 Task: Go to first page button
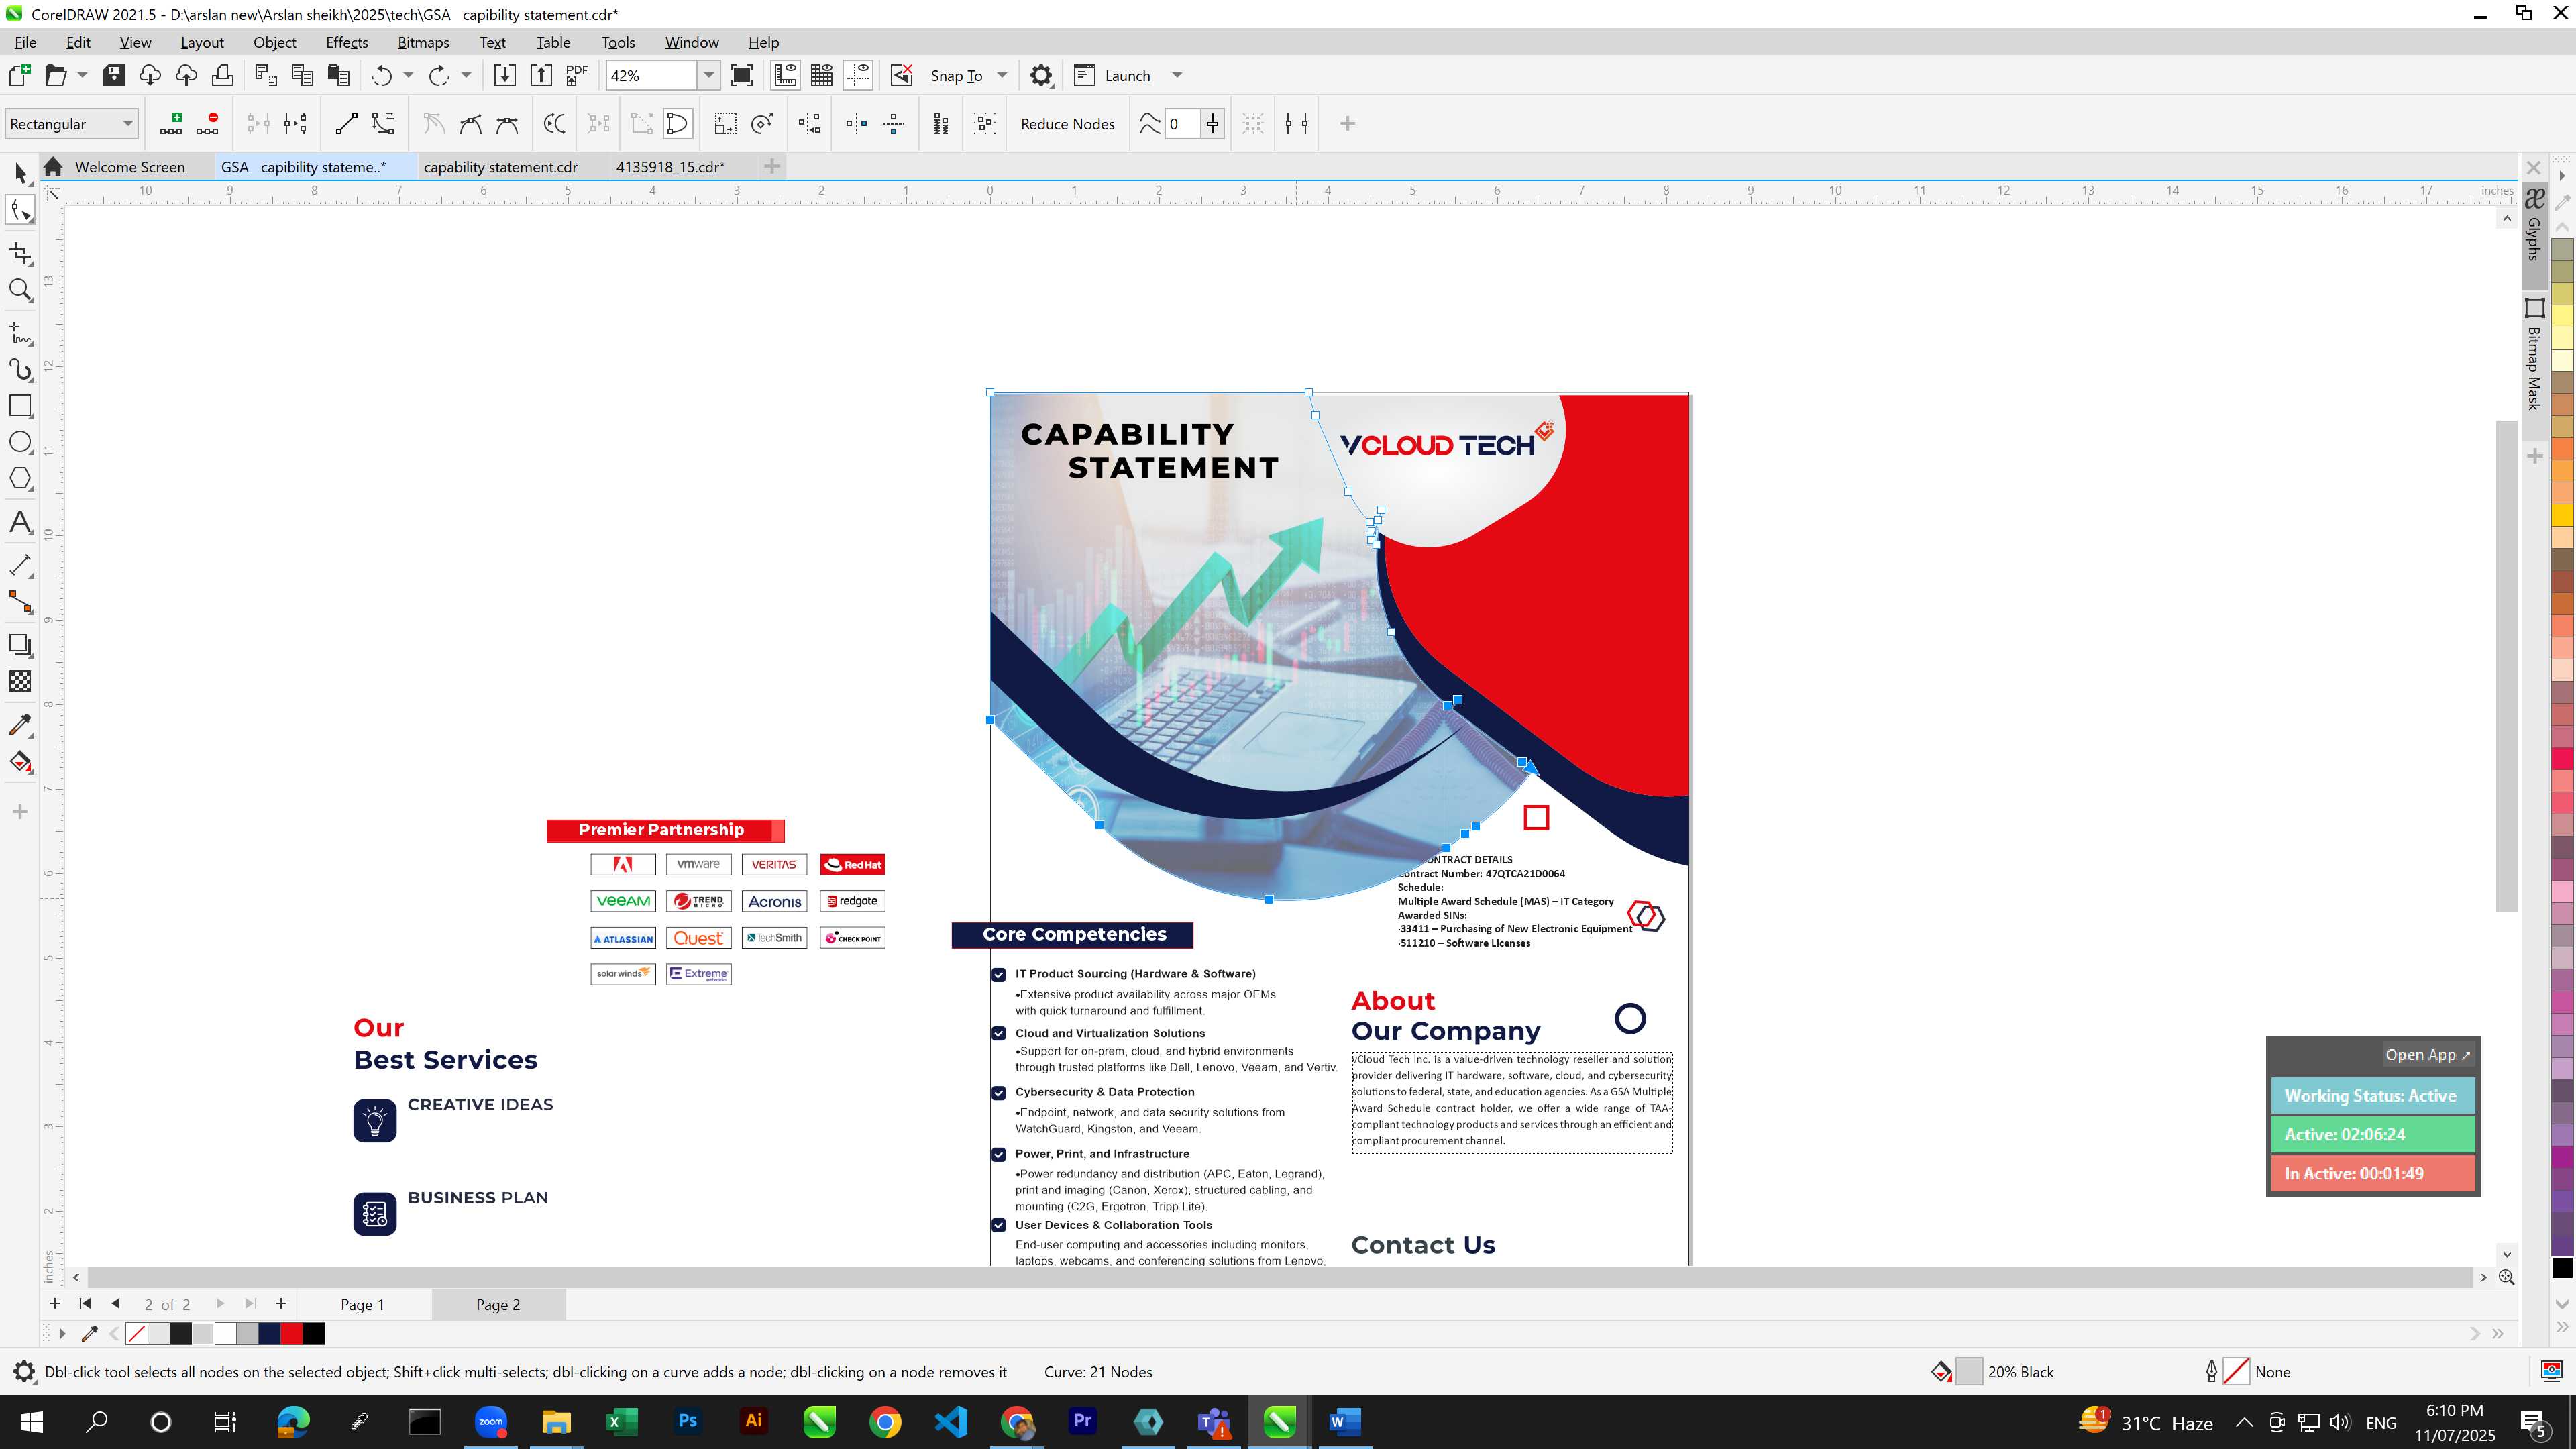coord(85,1304)
